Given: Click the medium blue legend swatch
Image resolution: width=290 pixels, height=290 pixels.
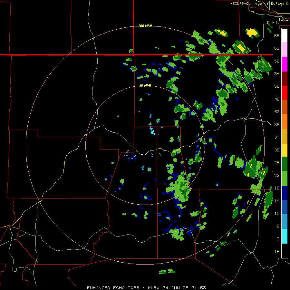Looking at the screenshot, I should click(285, 207).
